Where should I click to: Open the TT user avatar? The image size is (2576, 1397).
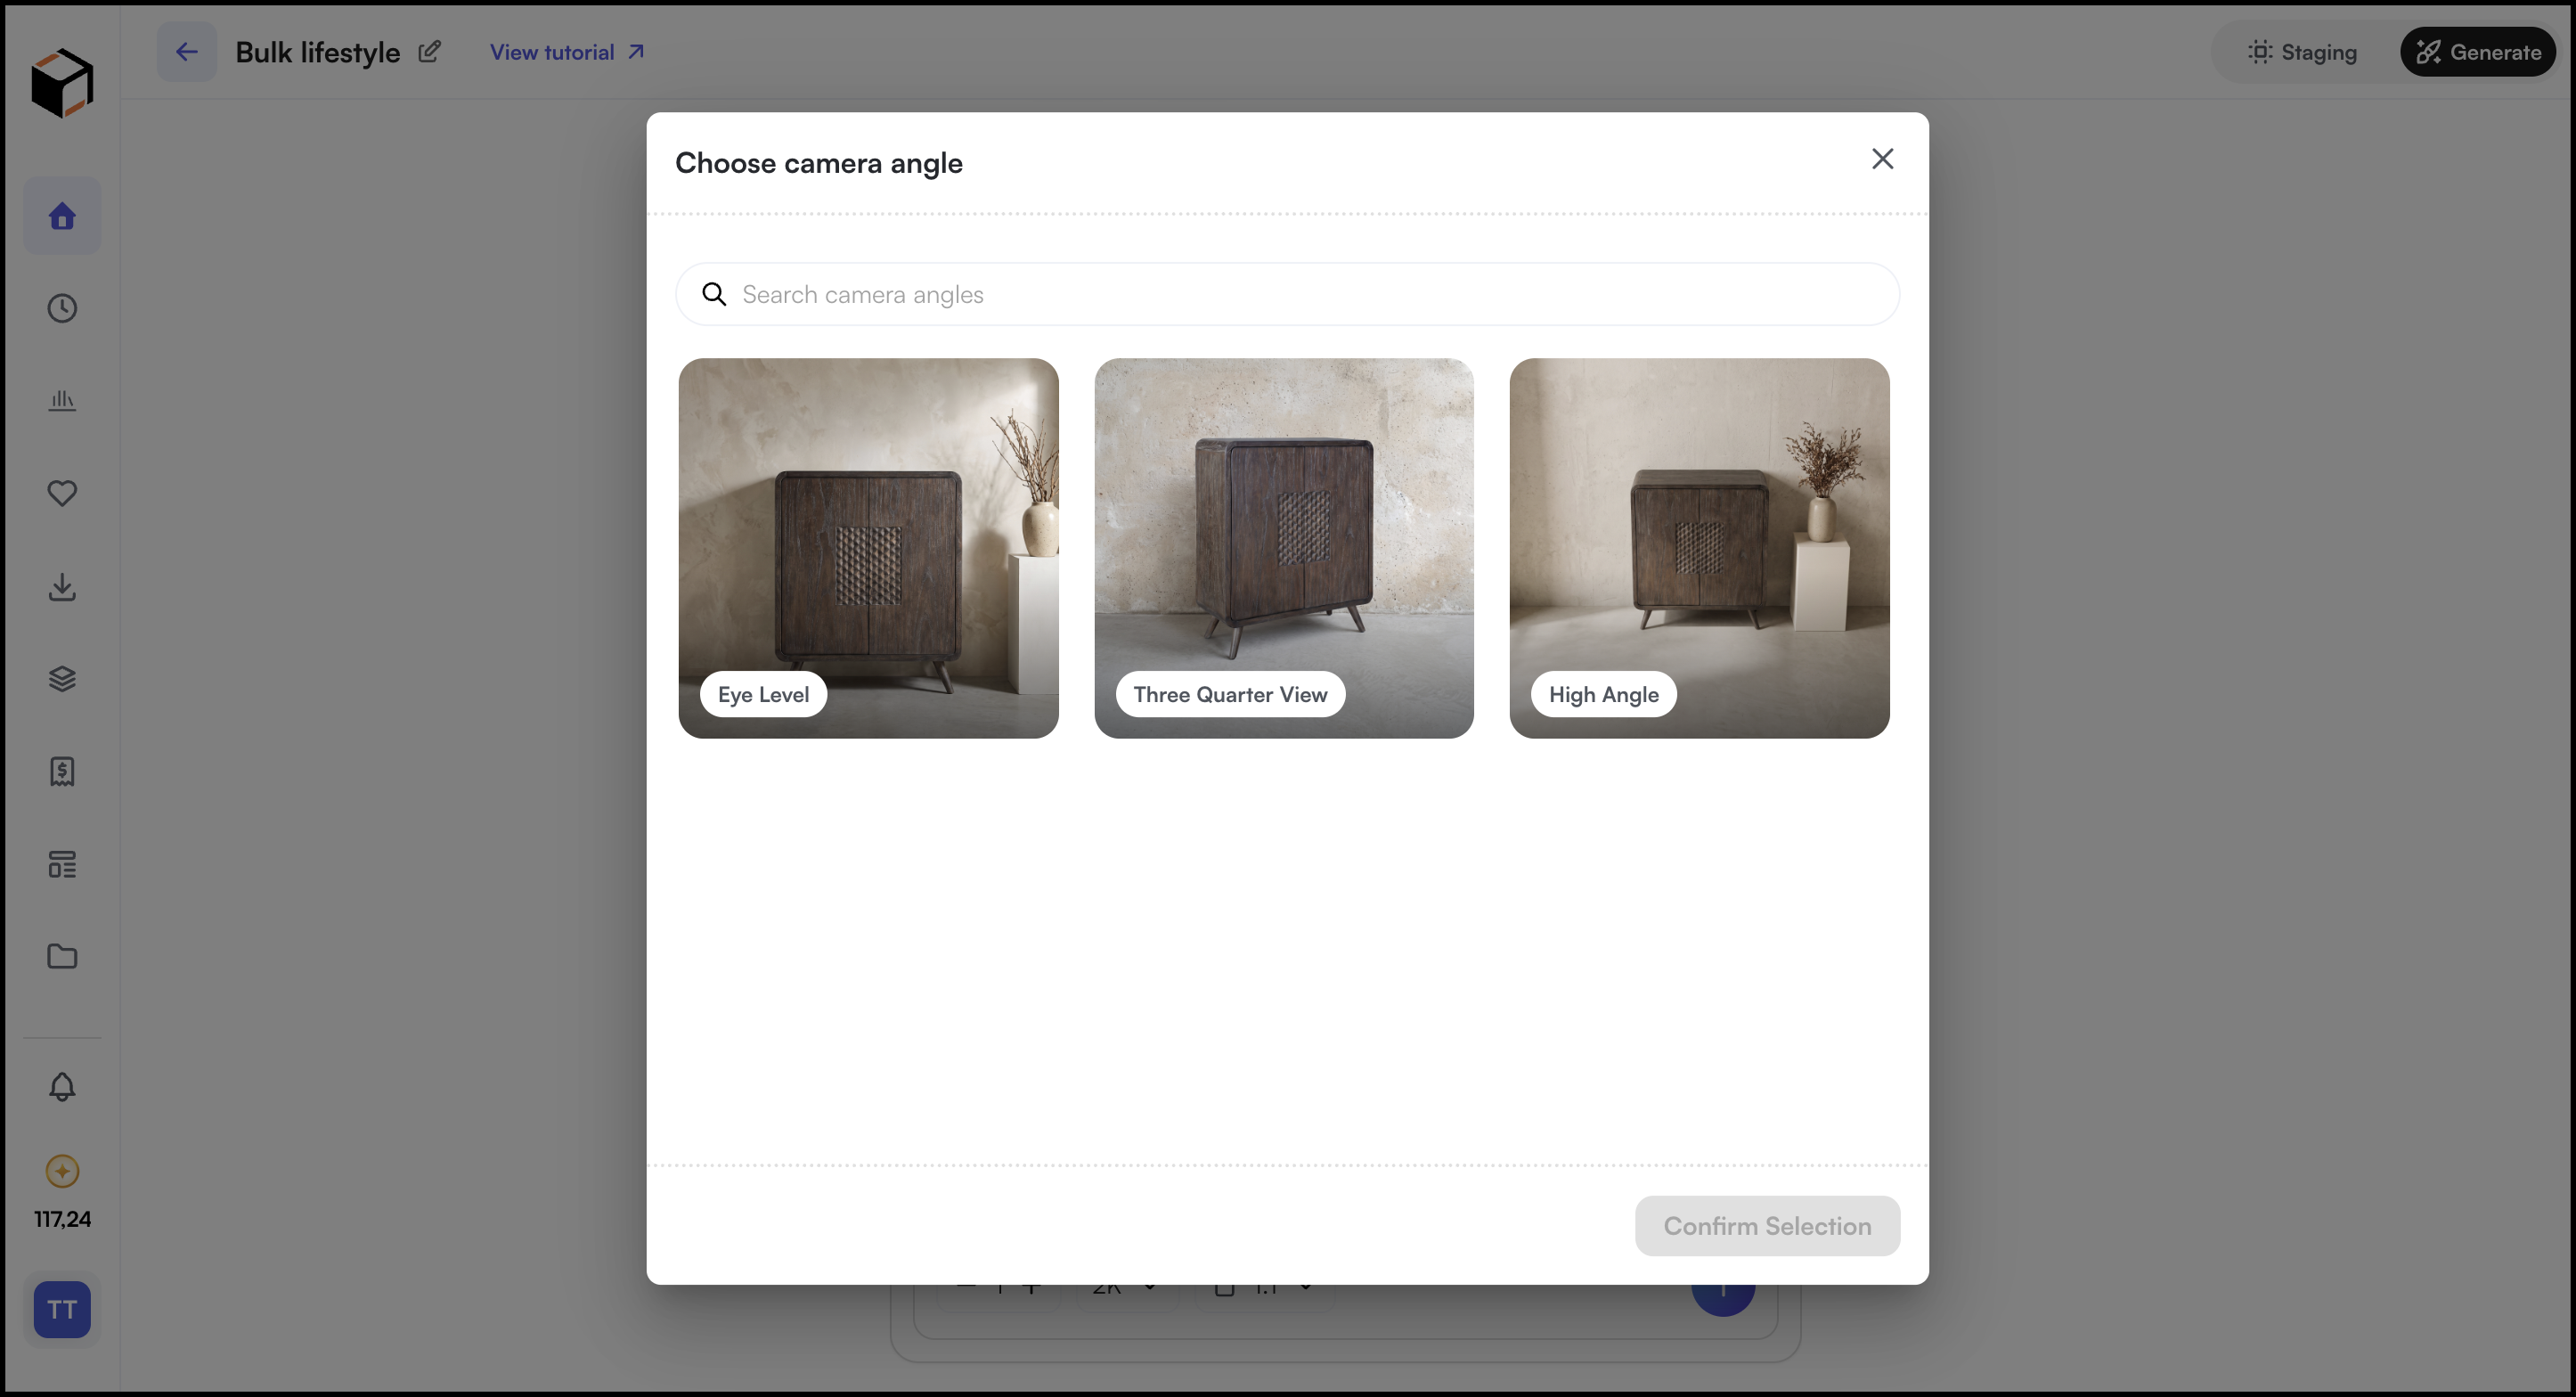(x=62, y=1309)
